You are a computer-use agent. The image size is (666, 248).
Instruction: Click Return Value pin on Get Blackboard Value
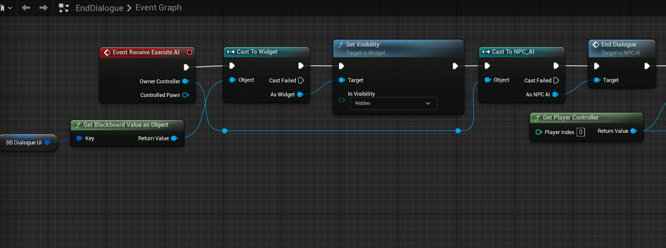point(174,138)
